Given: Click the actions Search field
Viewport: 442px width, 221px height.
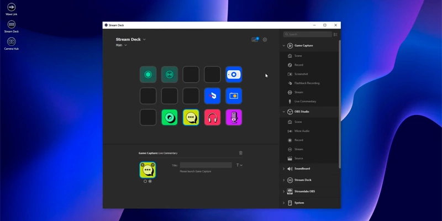Looking at the screenshot, I should 308,34.
